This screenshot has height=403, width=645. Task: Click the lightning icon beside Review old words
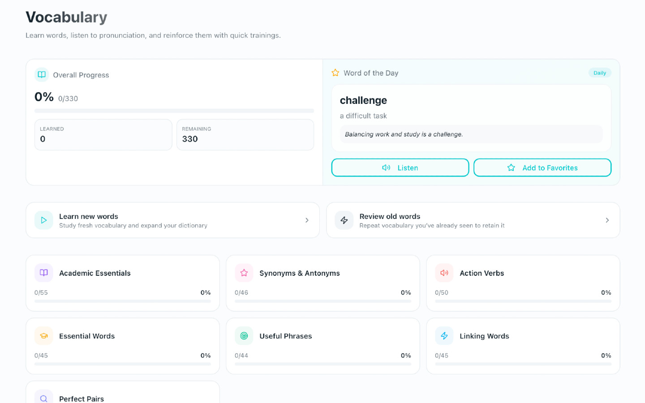[x=344, y=220]
